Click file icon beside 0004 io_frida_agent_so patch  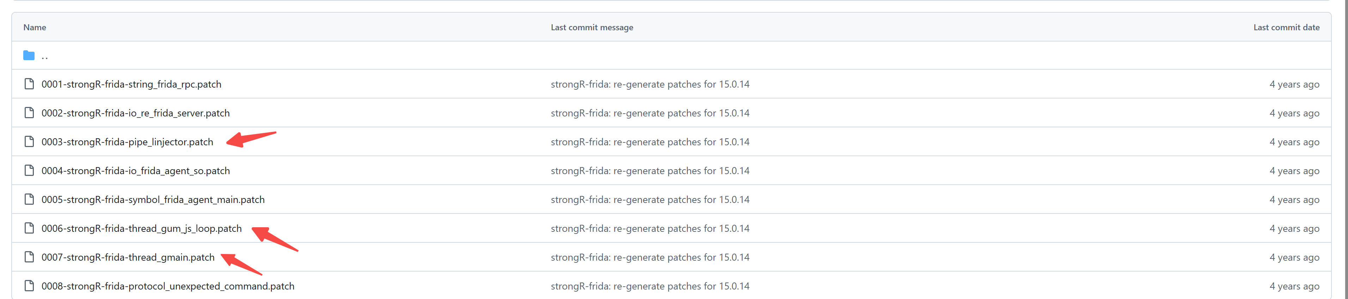[29, 171]
